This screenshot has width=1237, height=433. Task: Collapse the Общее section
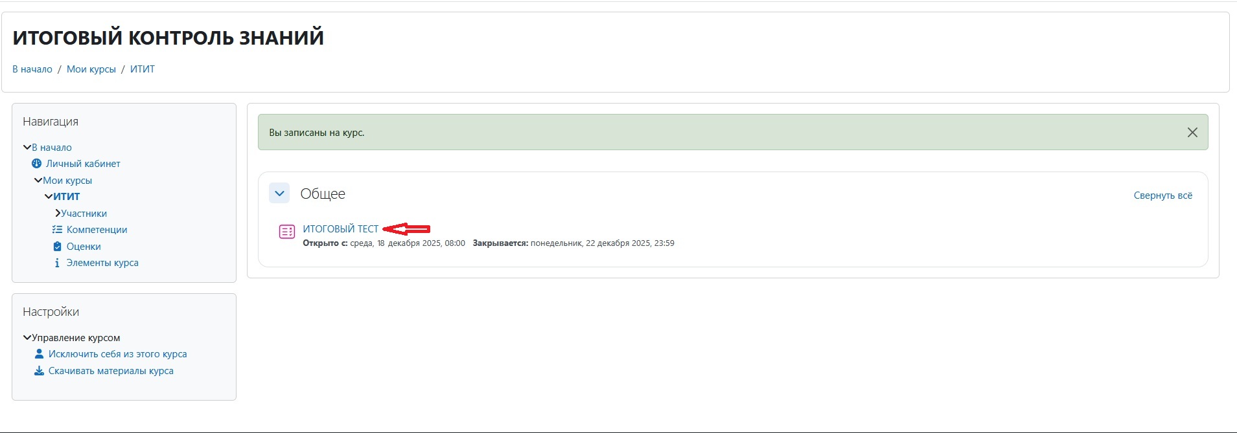point(279,194)
